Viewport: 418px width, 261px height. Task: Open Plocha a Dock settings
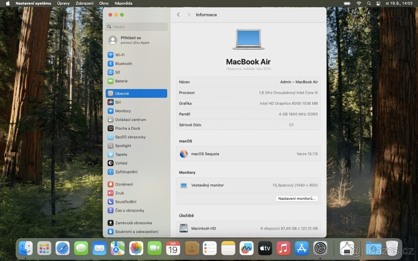pyautogui.click(x=136, y=128)
